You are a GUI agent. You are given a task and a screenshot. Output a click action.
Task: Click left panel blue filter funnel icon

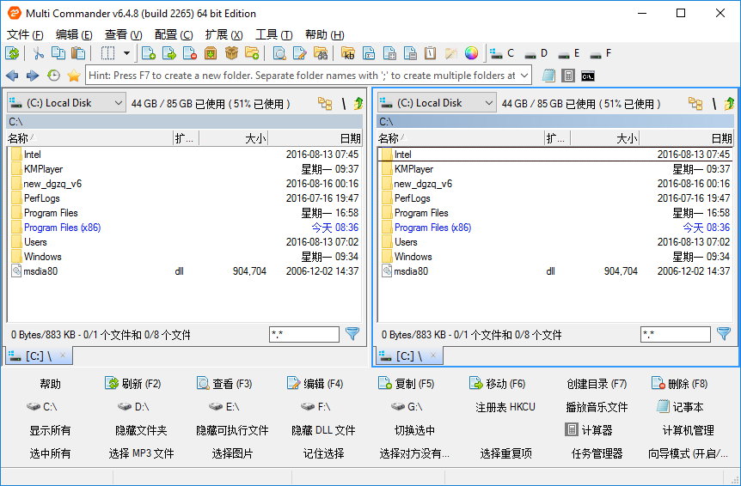pyautogui.click(x=352, y=334)
